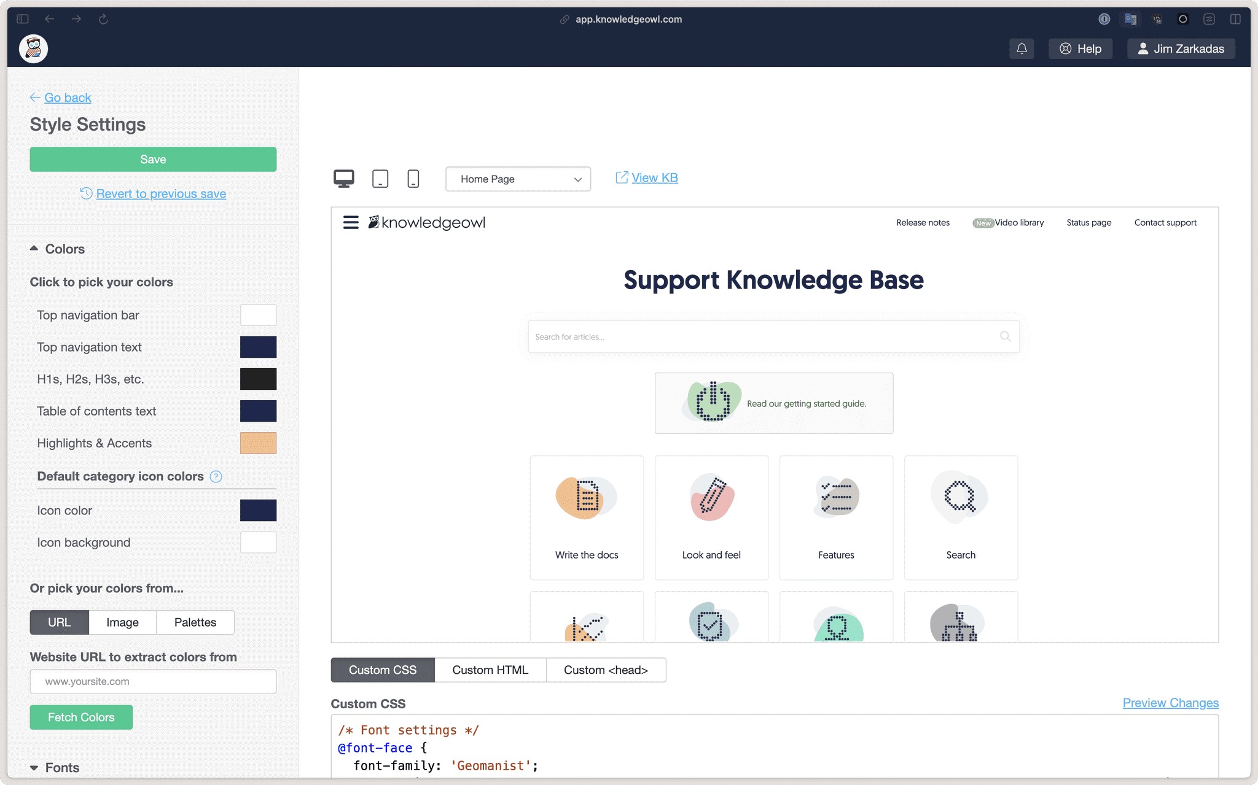Click the Preview Changes link
The image size is (1258, 785).
click(1170, 702)
